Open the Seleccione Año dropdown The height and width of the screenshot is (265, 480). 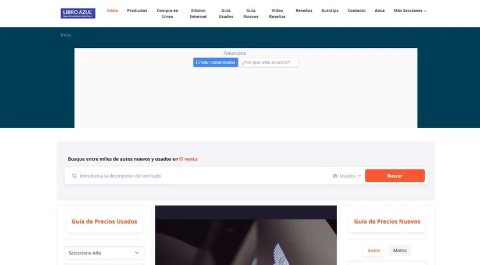(104, 253)
